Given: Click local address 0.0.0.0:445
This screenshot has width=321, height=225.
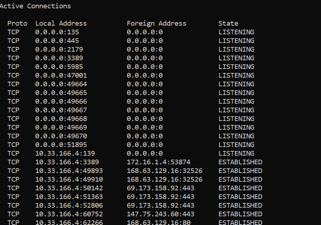Looking at the screenshot, I should point(57,41).
